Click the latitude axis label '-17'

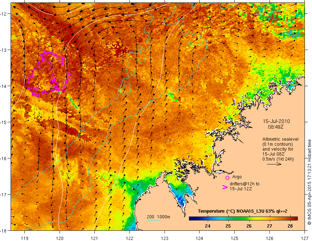click(4, 195)
